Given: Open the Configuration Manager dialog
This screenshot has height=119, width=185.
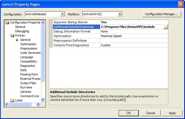Looking at the screenshot, I should click(162, 14).
